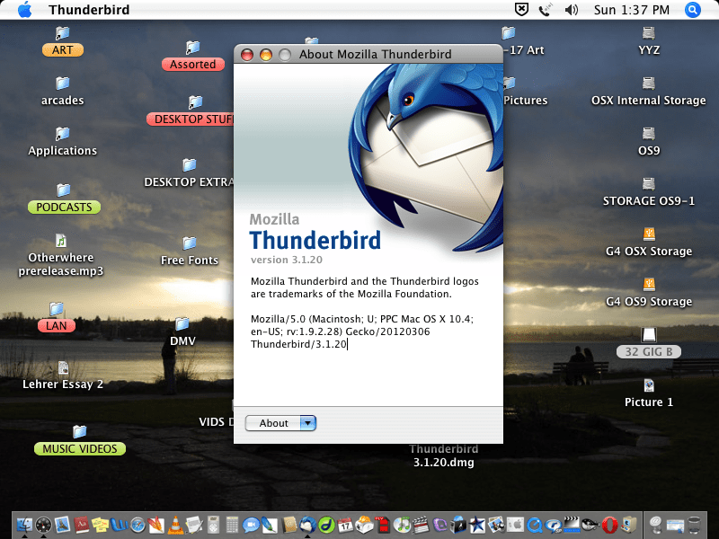Launch Finder from the Dock
The height and width of the screenshot is (539, 719).
(x=25, y=525)
